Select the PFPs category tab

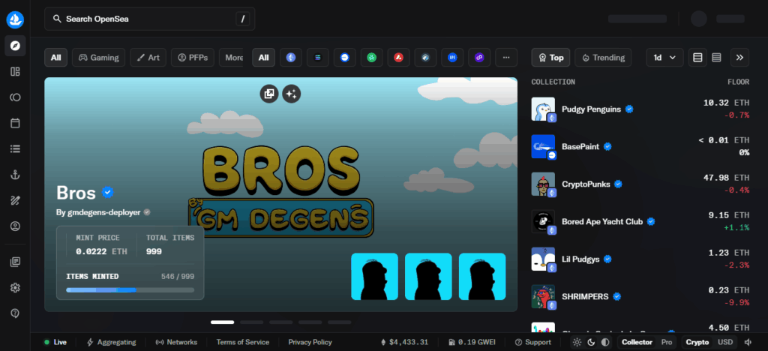[193, 57]
